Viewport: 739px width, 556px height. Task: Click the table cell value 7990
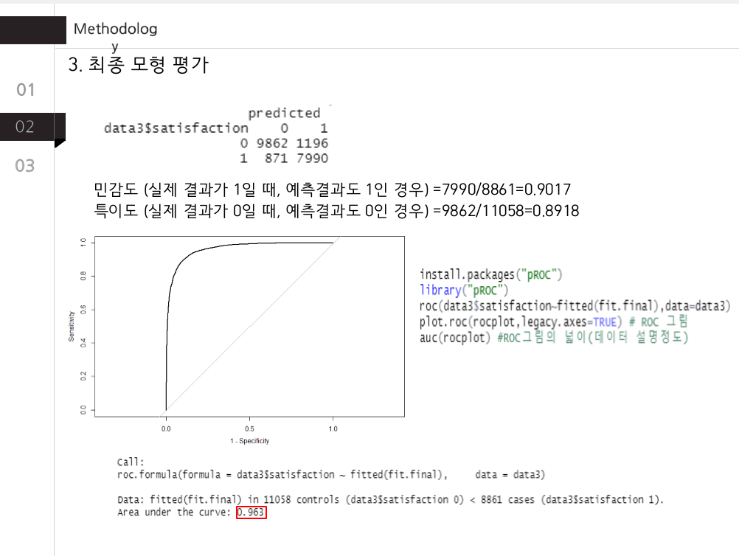click(x=312, y=159)
